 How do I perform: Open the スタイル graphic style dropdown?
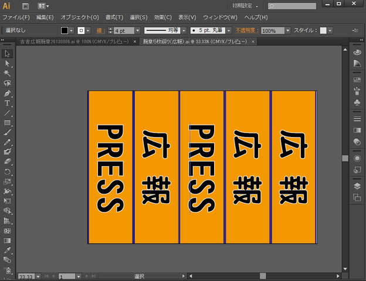click(x=330, y=30)
